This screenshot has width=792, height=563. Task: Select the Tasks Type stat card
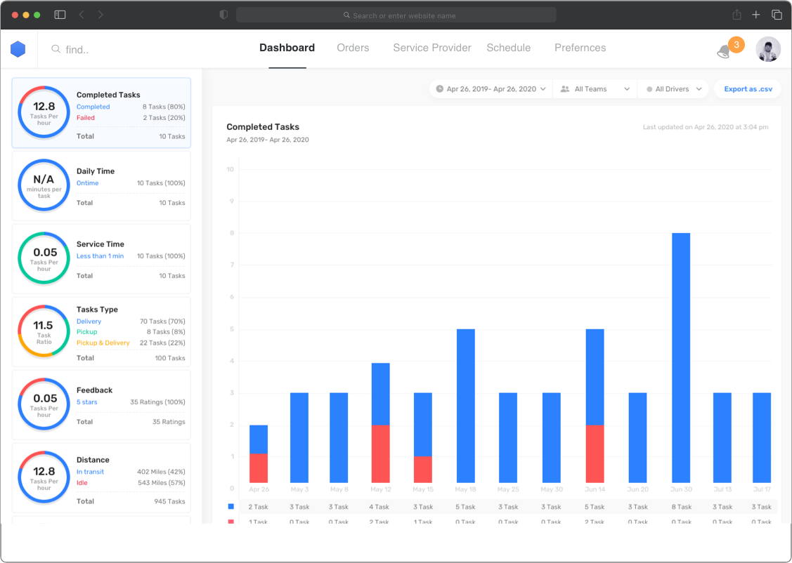(101, 331)
